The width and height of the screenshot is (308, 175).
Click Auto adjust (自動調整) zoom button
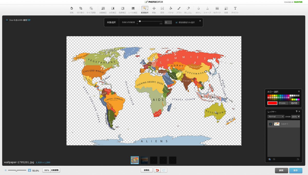55,170
